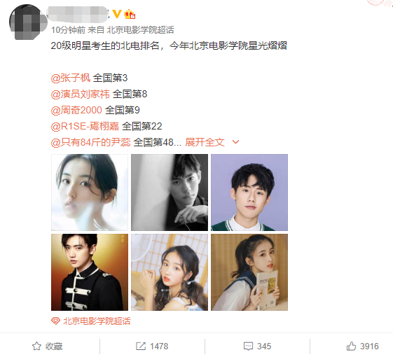Open the comments bubble icon
The width and height of the screenshot is (393, 357).
click(248, 346)
